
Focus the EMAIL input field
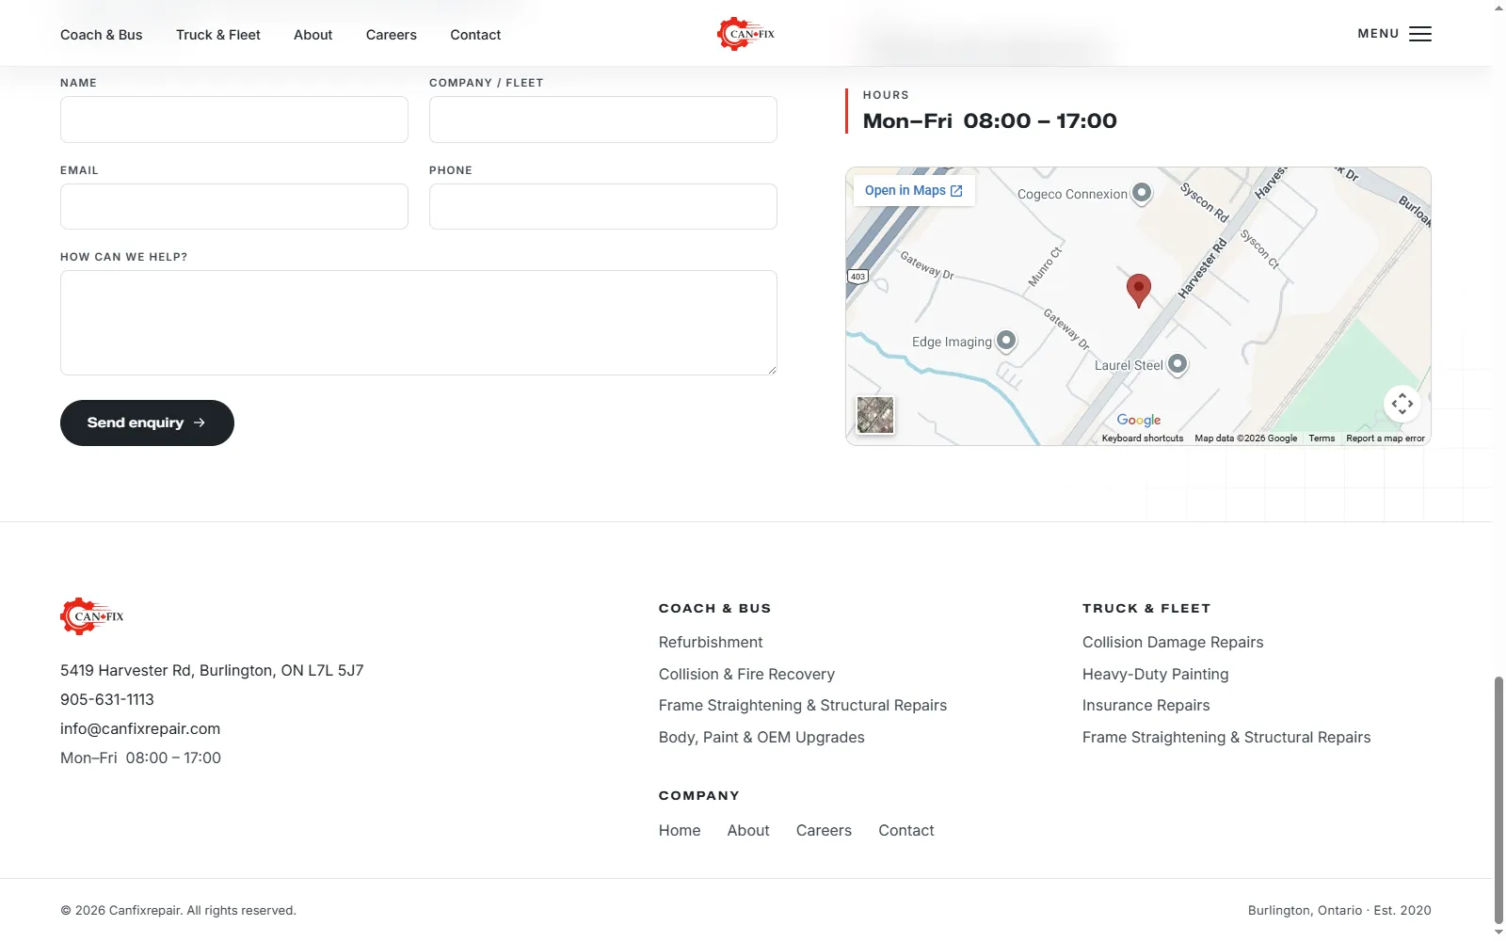coord(234,207)
